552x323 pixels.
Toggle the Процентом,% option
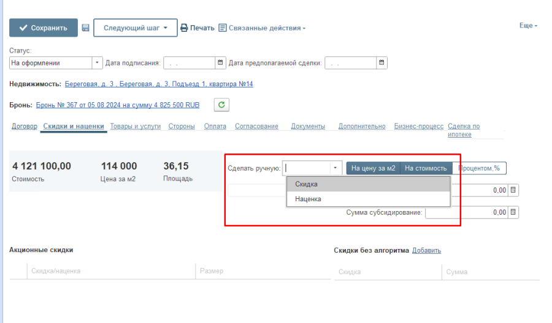click(479, 168)
